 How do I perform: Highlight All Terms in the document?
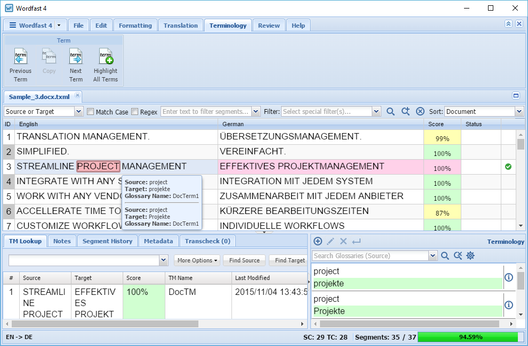coord(106,65)
